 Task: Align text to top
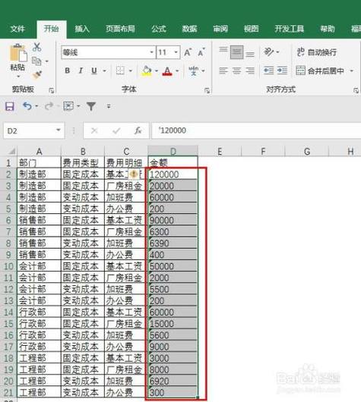[x=223, y=50]
